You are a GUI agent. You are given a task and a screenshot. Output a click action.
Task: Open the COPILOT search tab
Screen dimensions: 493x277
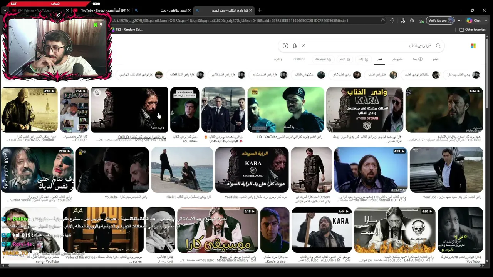(x=299, y=59)
